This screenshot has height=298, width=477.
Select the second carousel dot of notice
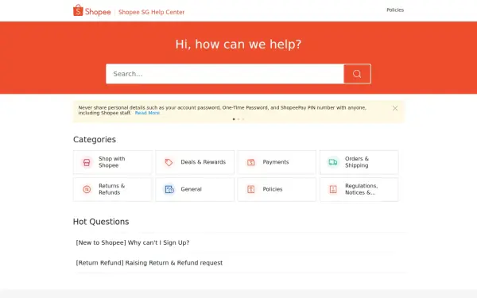point(238,119)
